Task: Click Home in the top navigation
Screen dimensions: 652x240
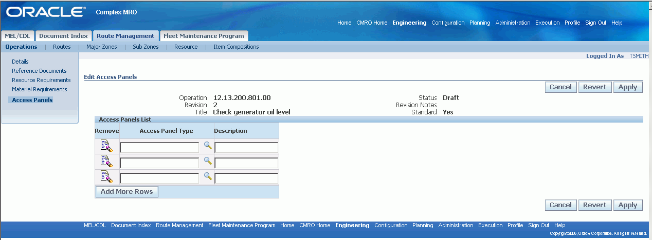Action: 345,23
